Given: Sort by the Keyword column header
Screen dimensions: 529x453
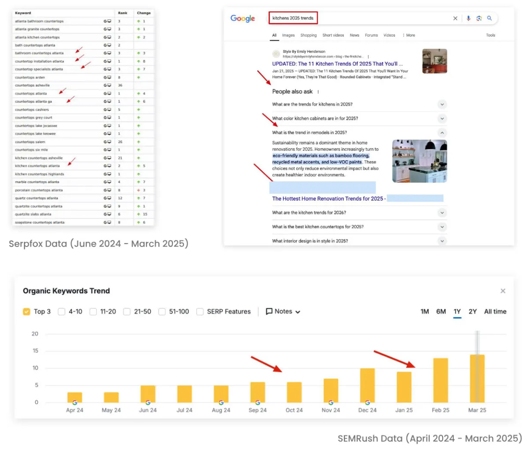Looking at the screenshot, I should click(x=23, y=13).
